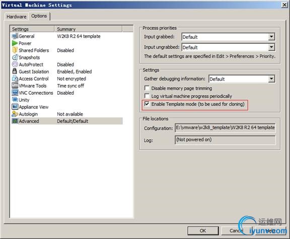
Task: Click the Settings column header
Action: 32,29
